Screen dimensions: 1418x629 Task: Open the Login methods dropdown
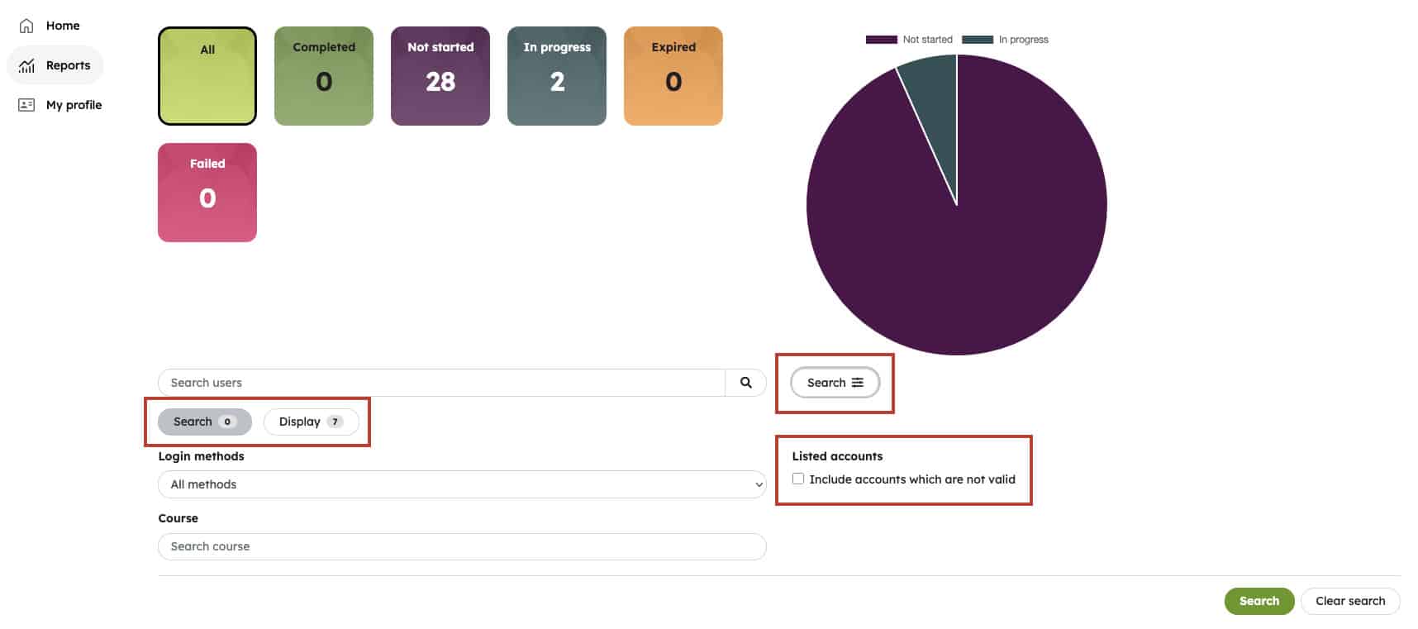[462, 484]
